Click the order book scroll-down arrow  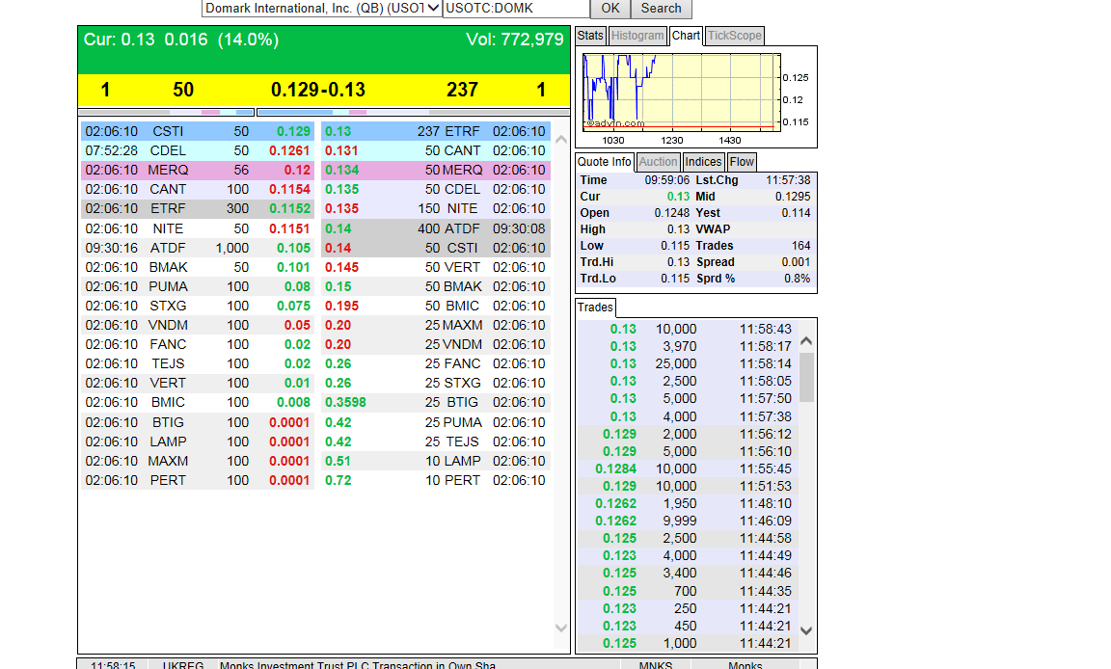click(561, 628)
